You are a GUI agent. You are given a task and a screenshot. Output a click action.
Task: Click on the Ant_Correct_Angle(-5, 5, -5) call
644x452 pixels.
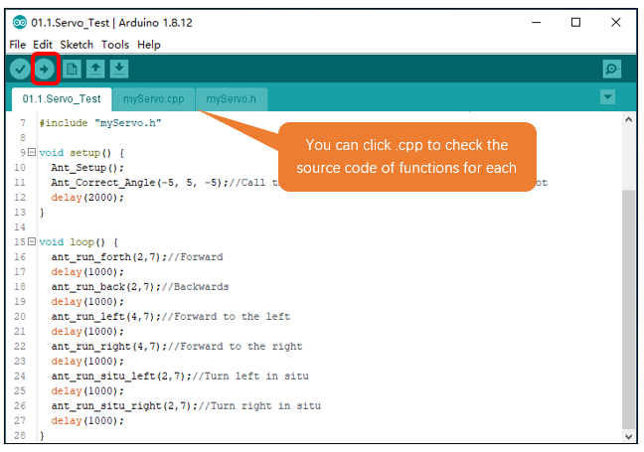139,182
